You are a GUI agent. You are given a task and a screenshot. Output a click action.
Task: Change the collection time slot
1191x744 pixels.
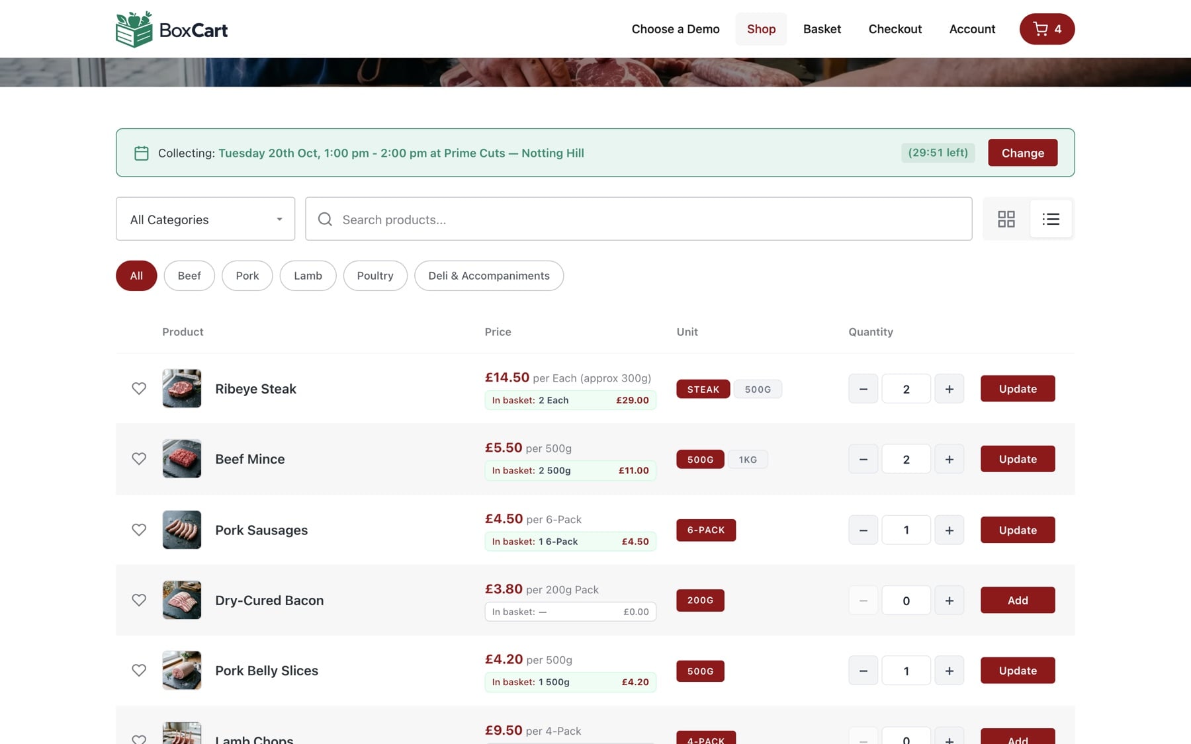pyautogui.click(x=1022, y=153)
